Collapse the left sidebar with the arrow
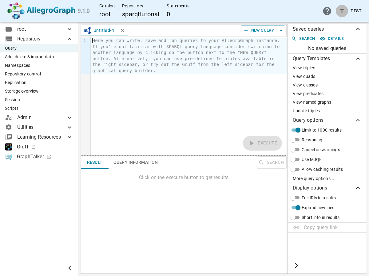Viewport: 369px width, 276px height. [70, 268]
